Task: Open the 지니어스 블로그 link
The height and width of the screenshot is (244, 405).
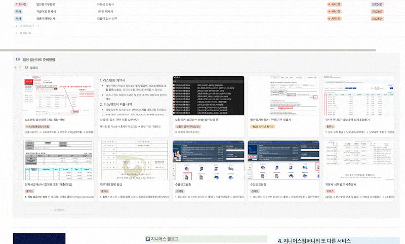Action: coord(165,238)
